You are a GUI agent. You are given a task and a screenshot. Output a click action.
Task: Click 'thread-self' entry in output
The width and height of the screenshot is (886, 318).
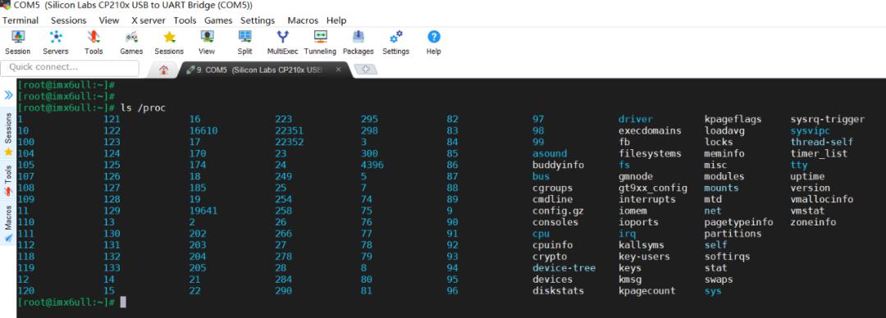[821, 142]
